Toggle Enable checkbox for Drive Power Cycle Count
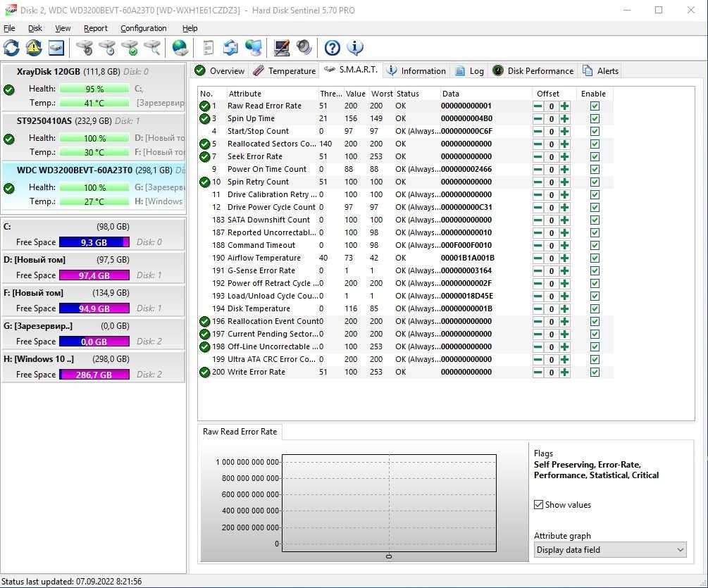Viewport: 708px width, 588px height. coord(595,208)
